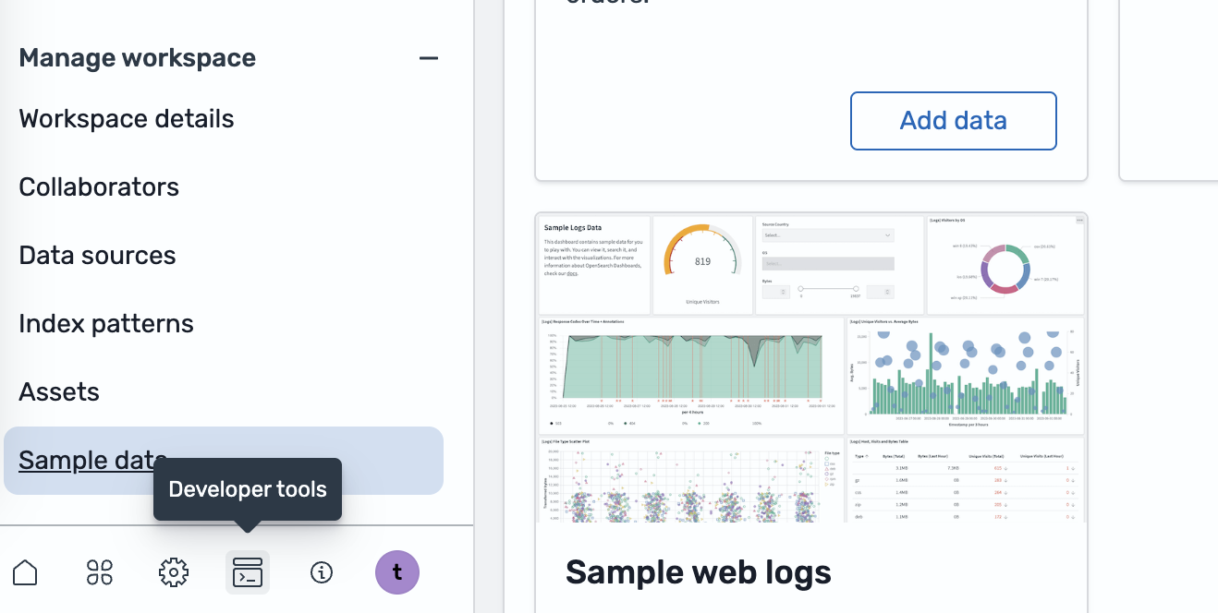Viewport: 1218px width, 613px height.
Task: Click the Add data button
Action: [x=953, y=120]
